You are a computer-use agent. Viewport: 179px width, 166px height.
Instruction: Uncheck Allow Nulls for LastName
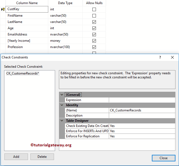[x=94, y=22]
